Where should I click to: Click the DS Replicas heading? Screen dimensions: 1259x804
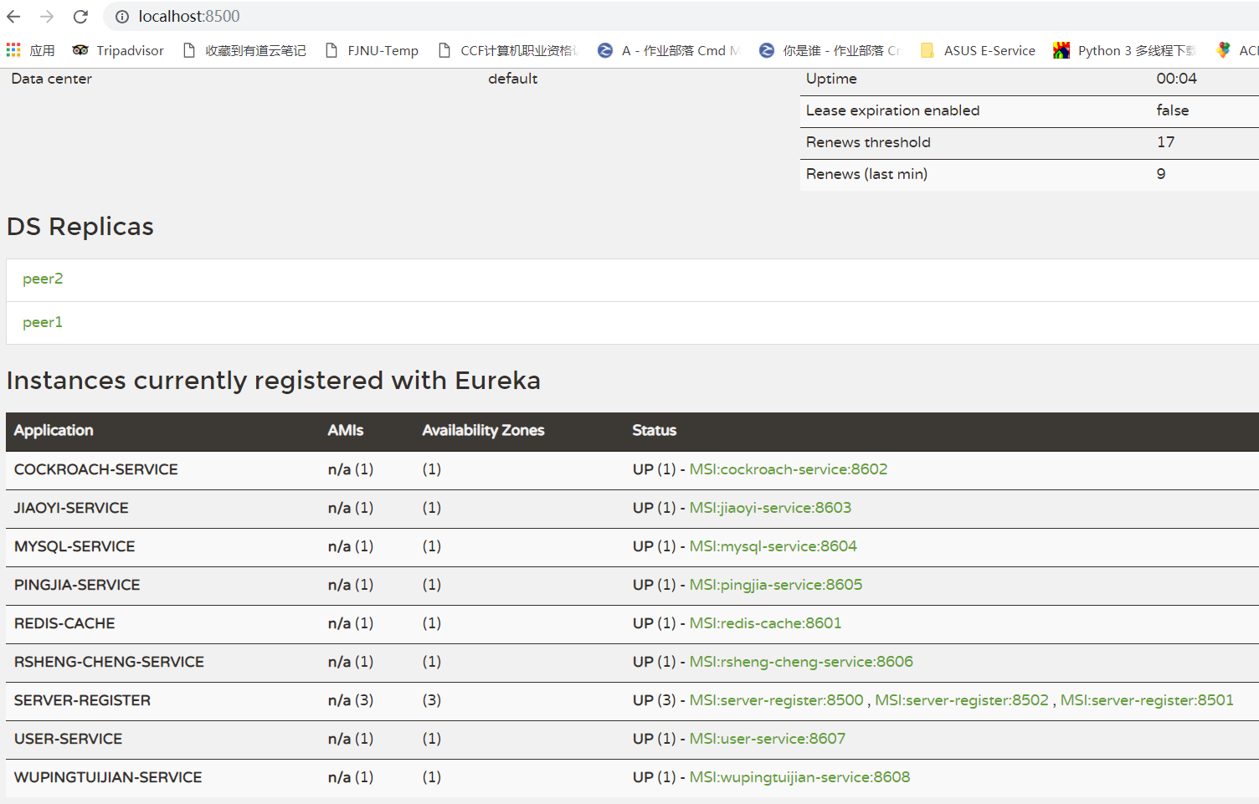tap(80, 227)
